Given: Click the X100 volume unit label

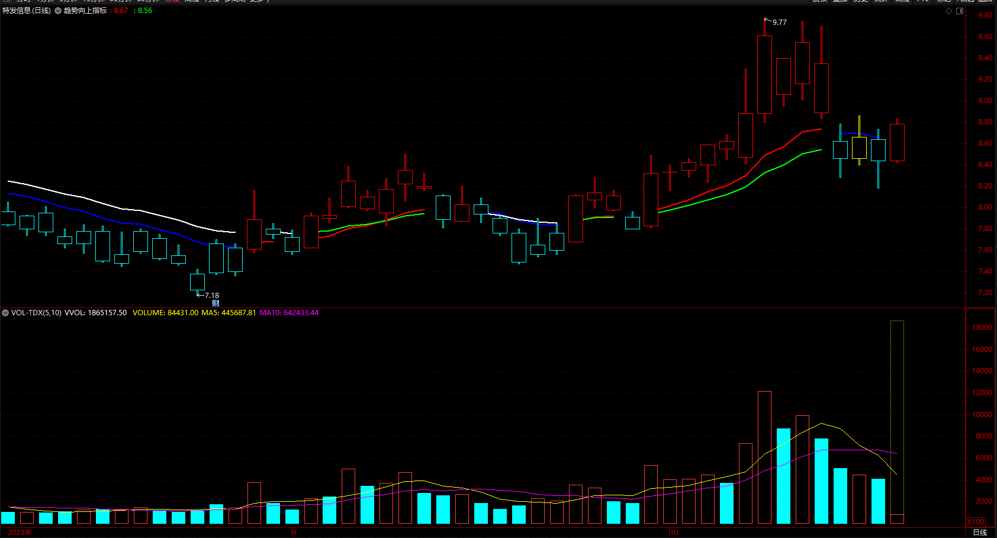Looking at the screenshot, I should pos(976,522).
